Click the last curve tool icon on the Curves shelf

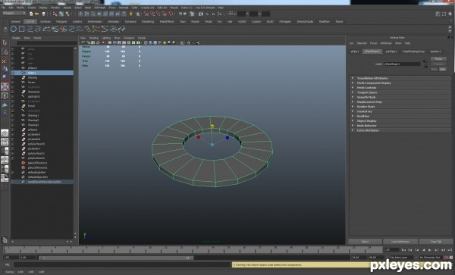(122, 29)
